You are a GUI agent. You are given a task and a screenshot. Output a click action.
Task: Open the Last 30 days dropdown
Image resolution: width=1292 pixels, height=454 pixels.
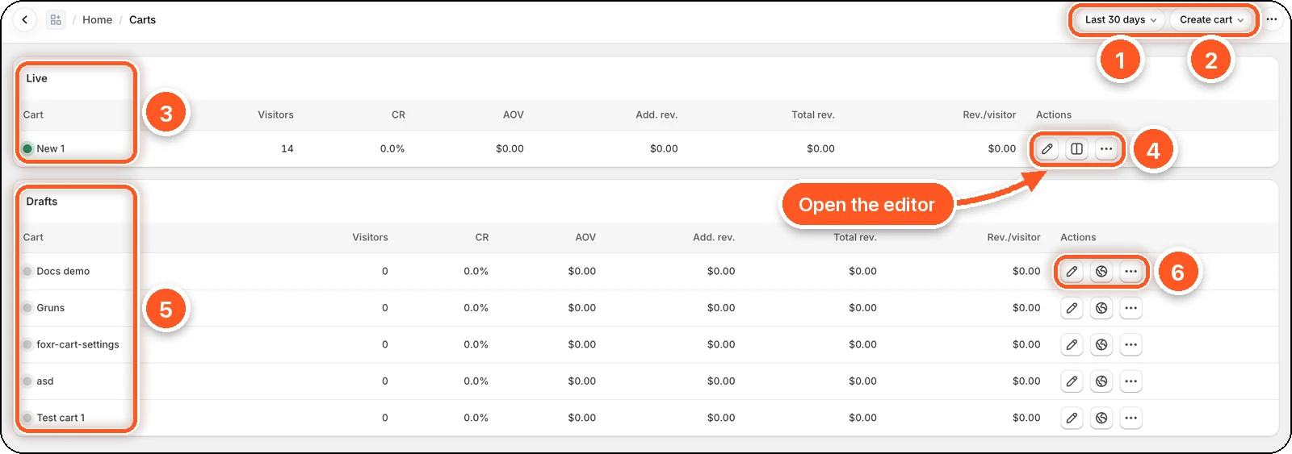tap(1120, 19)
